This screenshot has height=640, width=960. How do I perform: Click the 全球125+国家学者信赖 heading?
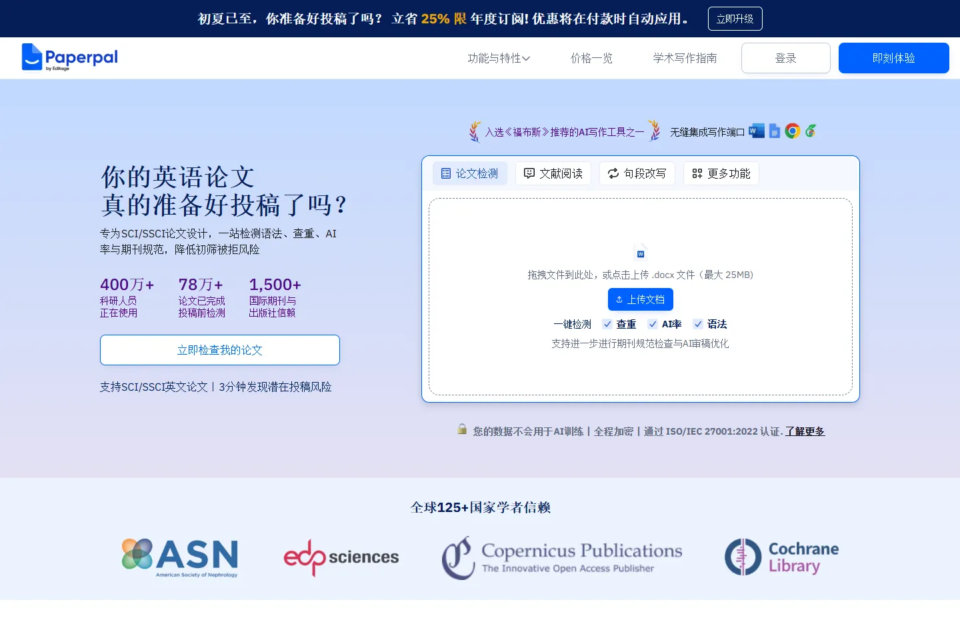click(480, 507)
